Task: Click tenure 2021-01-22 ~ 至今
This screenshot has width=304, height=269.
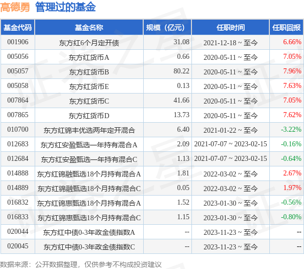Action: click(x=231, y=130)
